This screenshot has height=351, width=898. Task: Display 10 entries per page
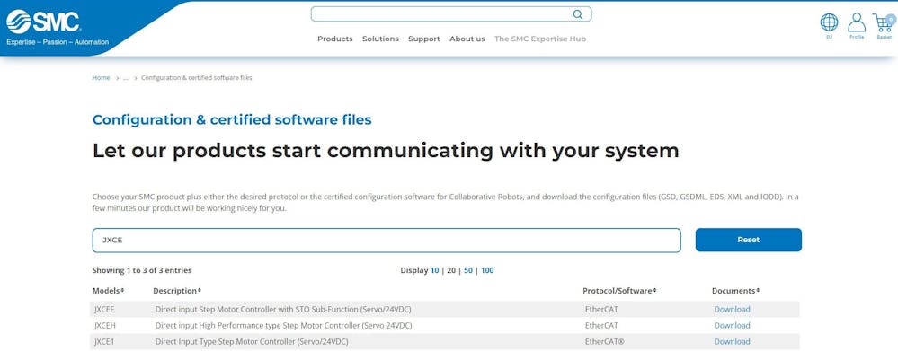[435, 270]
